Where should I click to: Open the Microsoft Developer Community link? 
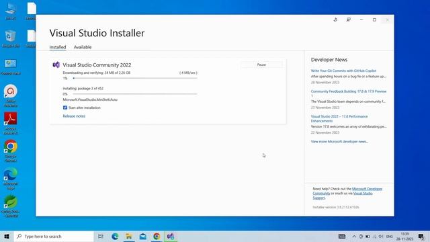click(347, 191)
